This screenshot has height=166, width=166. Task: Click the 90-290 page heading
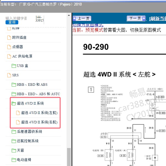click(x=96, y=47)
